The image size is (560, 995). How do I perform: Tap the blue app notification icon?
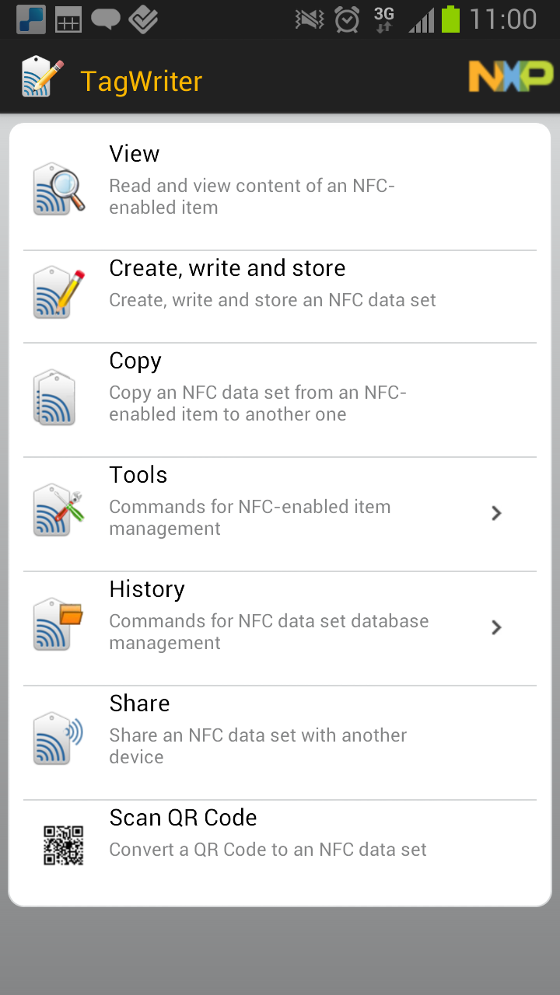click(30, 19)
